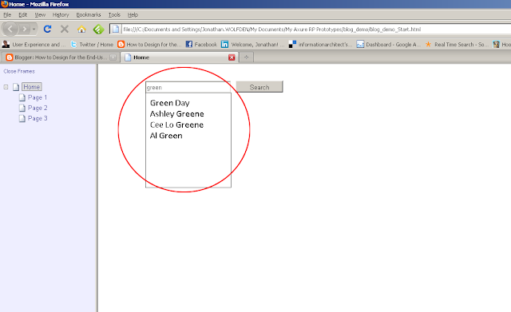Open the View menu
Viewport: 511px width, 312px height.
[40, 14]
